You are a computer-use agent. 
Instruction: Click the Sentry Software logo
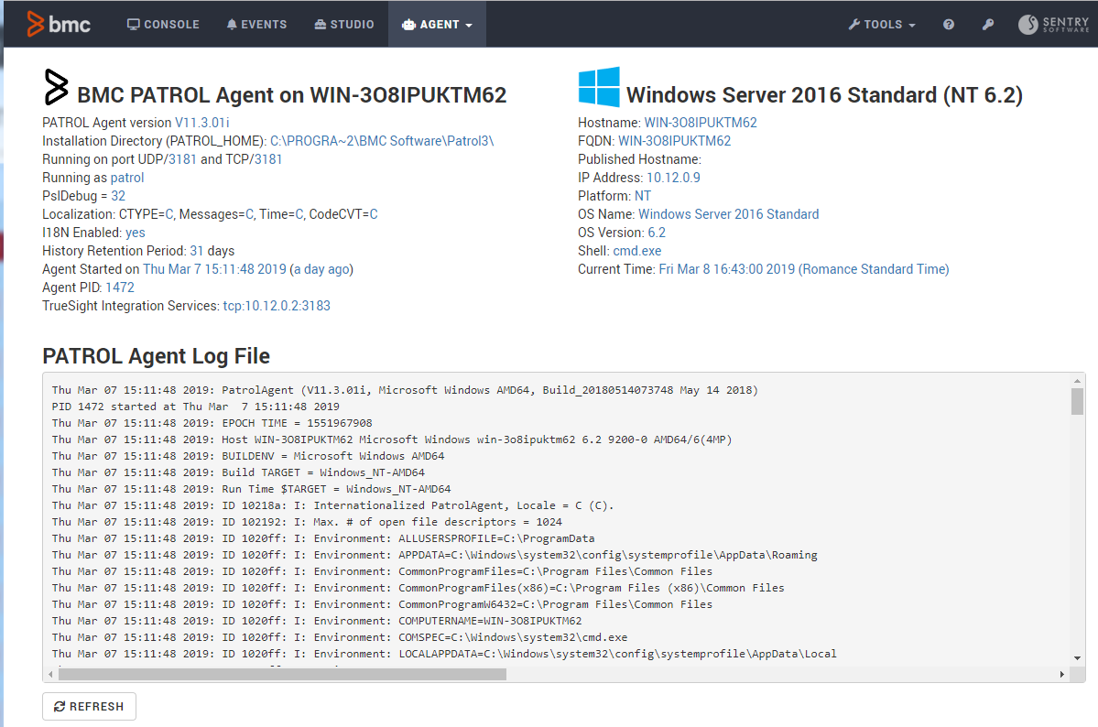point(1053,25)
